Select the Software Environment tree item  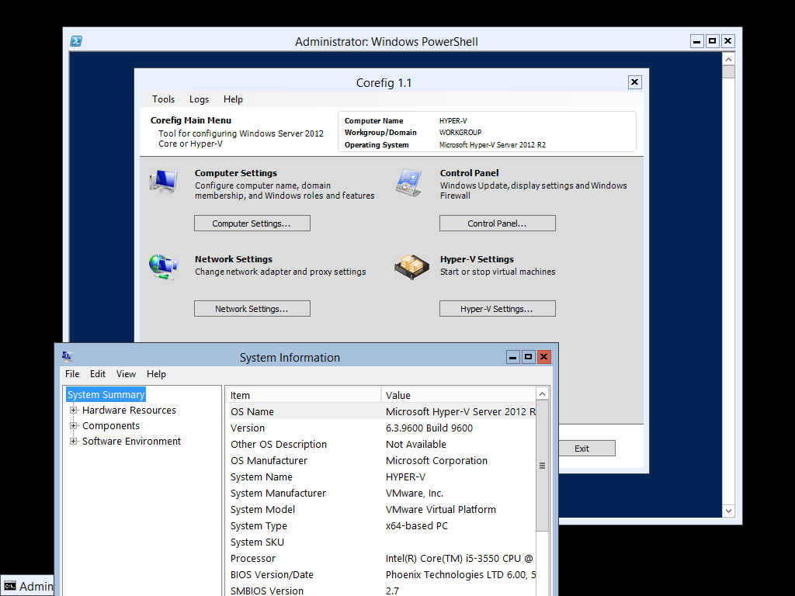(x=132, y=441)
